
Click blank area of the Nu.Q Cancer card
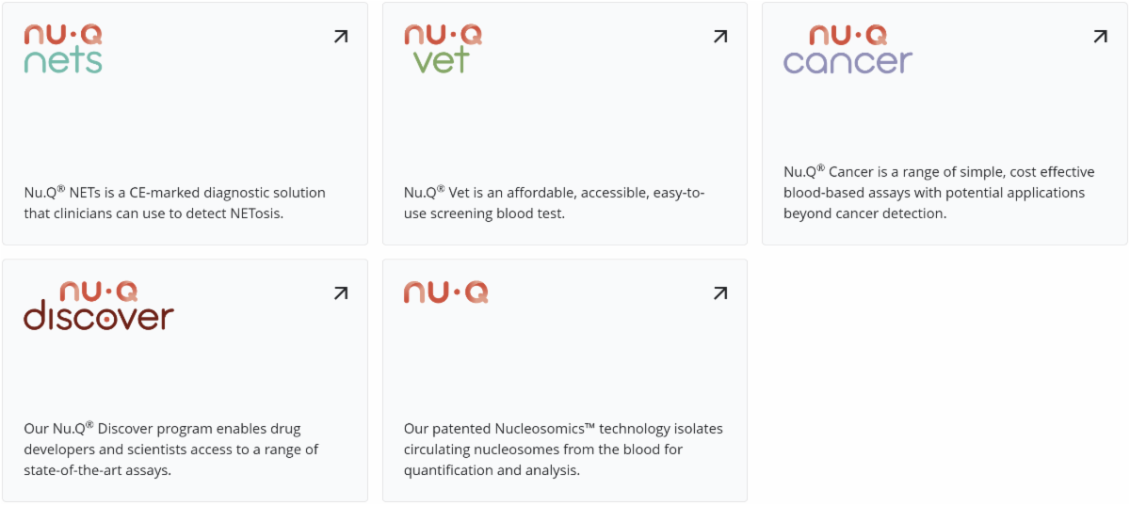click(942, 113)
